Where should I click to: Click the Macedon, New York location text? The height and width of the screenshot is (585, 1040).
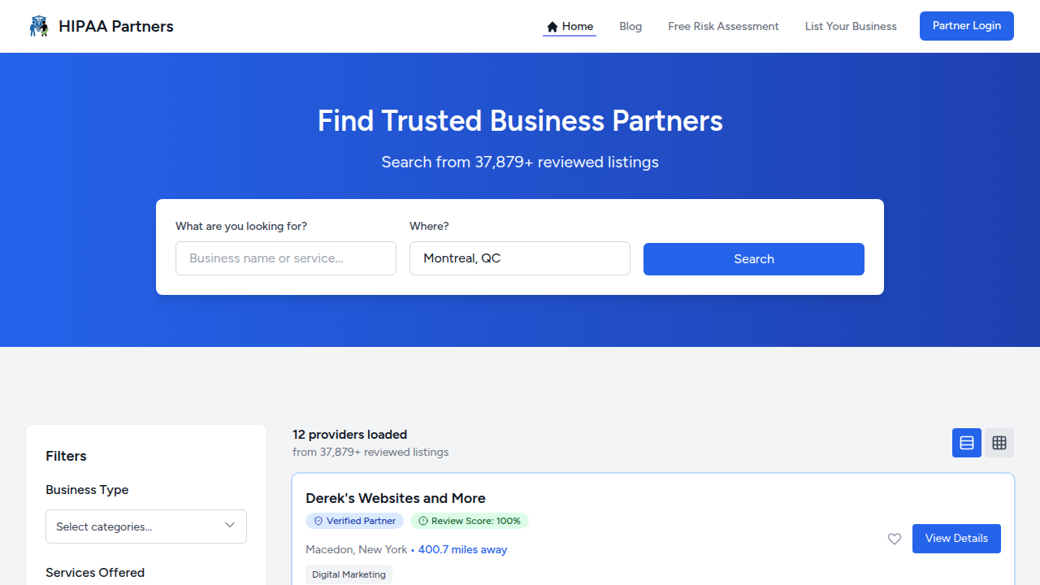click(x=356, y=550)
